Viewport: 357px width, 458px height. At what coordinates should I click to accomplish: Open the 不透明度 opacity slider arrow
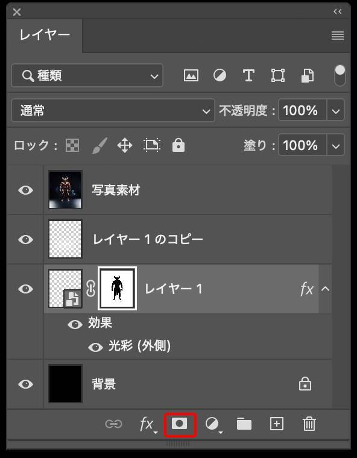click(336, 110)
